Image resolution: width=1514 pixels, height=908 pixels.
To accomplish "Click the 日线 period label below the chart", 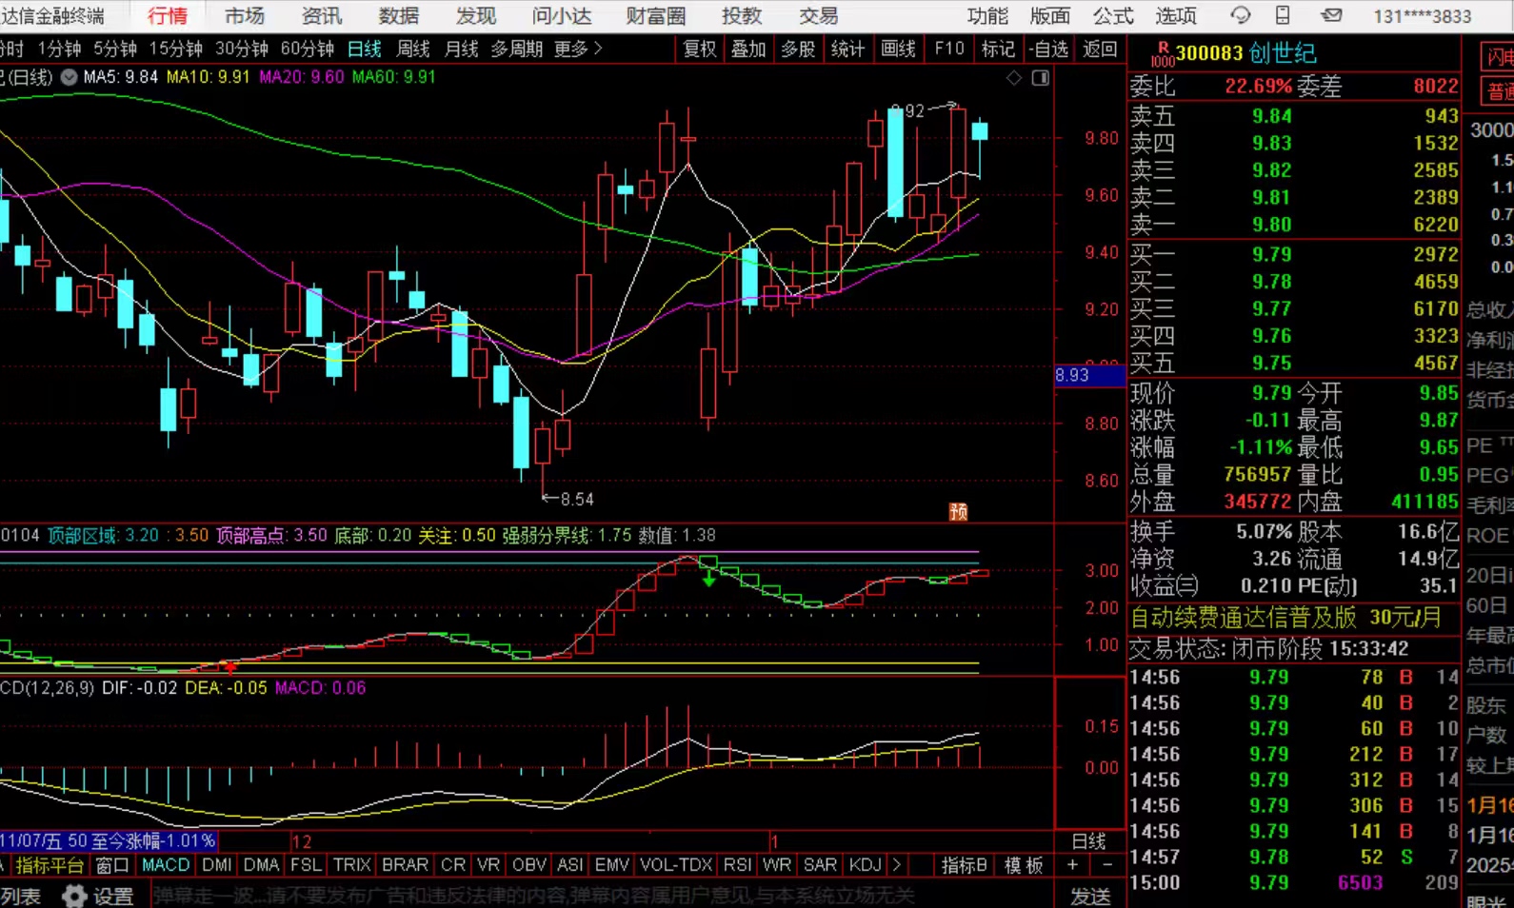I will click(1088, 841).
